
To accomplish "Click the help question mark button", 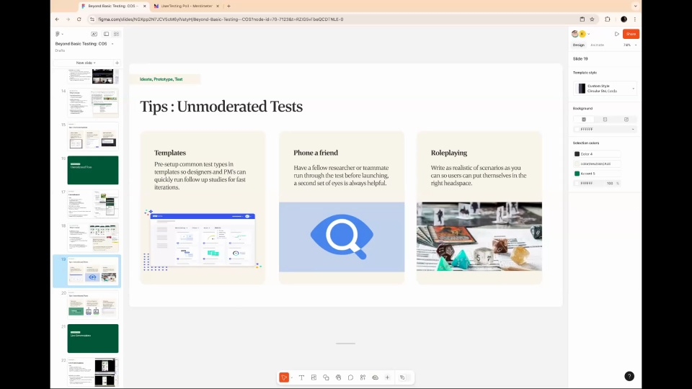I will click(x=629, y=376).
